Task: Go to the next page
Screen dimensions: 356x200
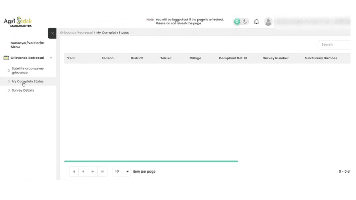Action: pyautogui.click(x=92, y=172)
